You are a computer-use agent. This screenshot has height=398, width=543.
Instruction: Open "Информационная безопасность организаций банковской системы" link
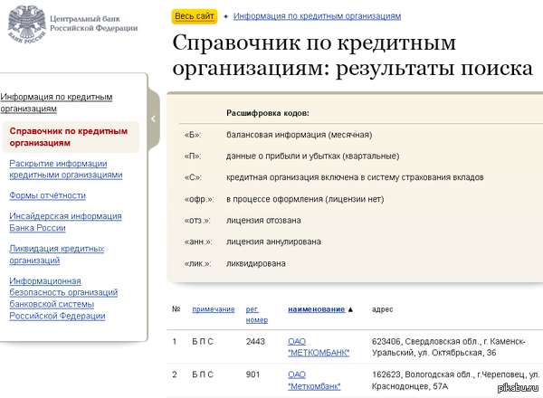(x=63, y=298)
